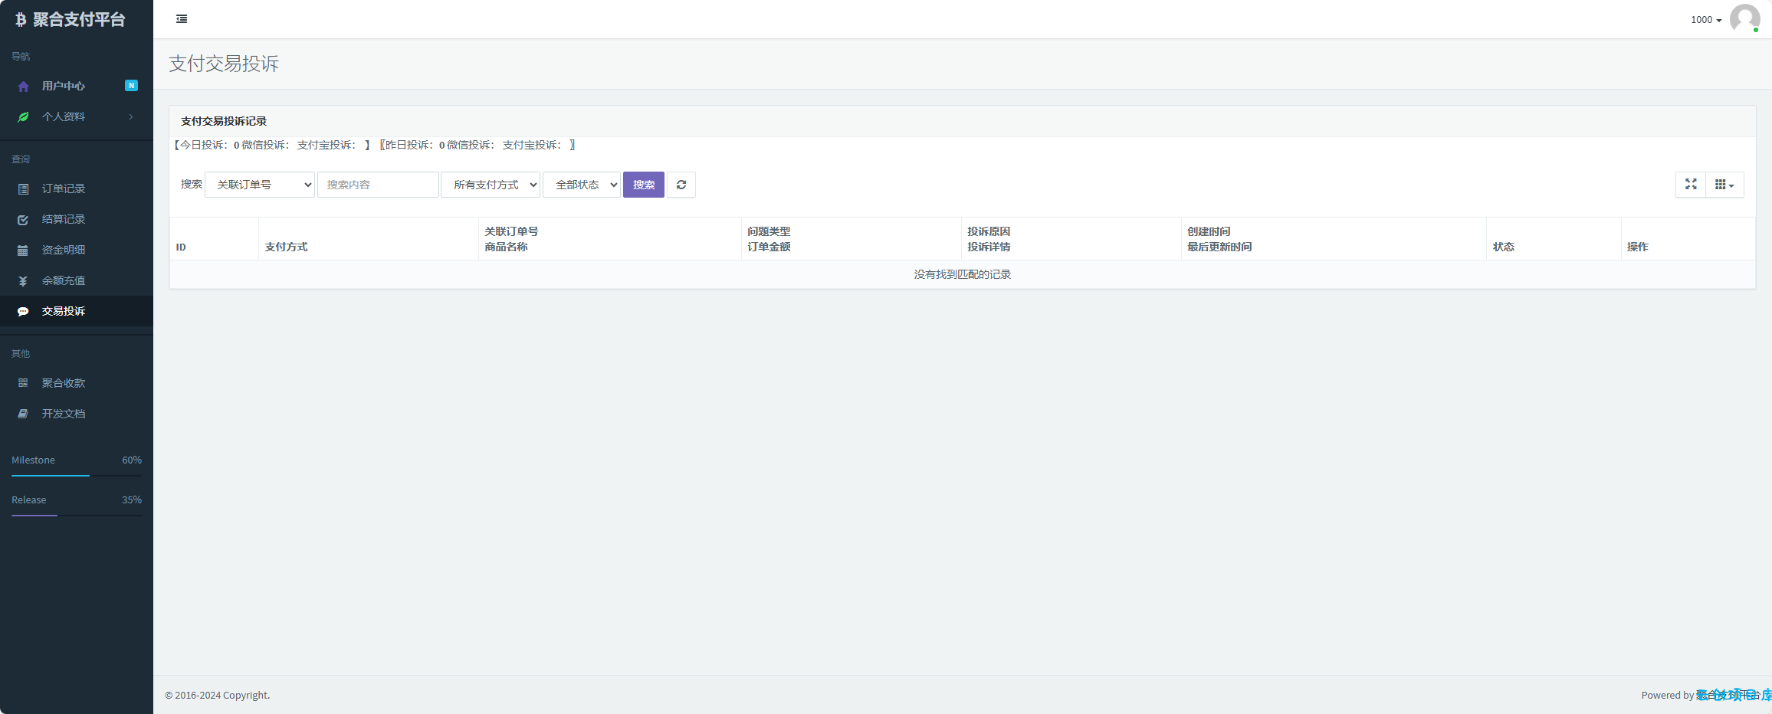
Task: Click the refresh icon button
Action: pos(681,185)
